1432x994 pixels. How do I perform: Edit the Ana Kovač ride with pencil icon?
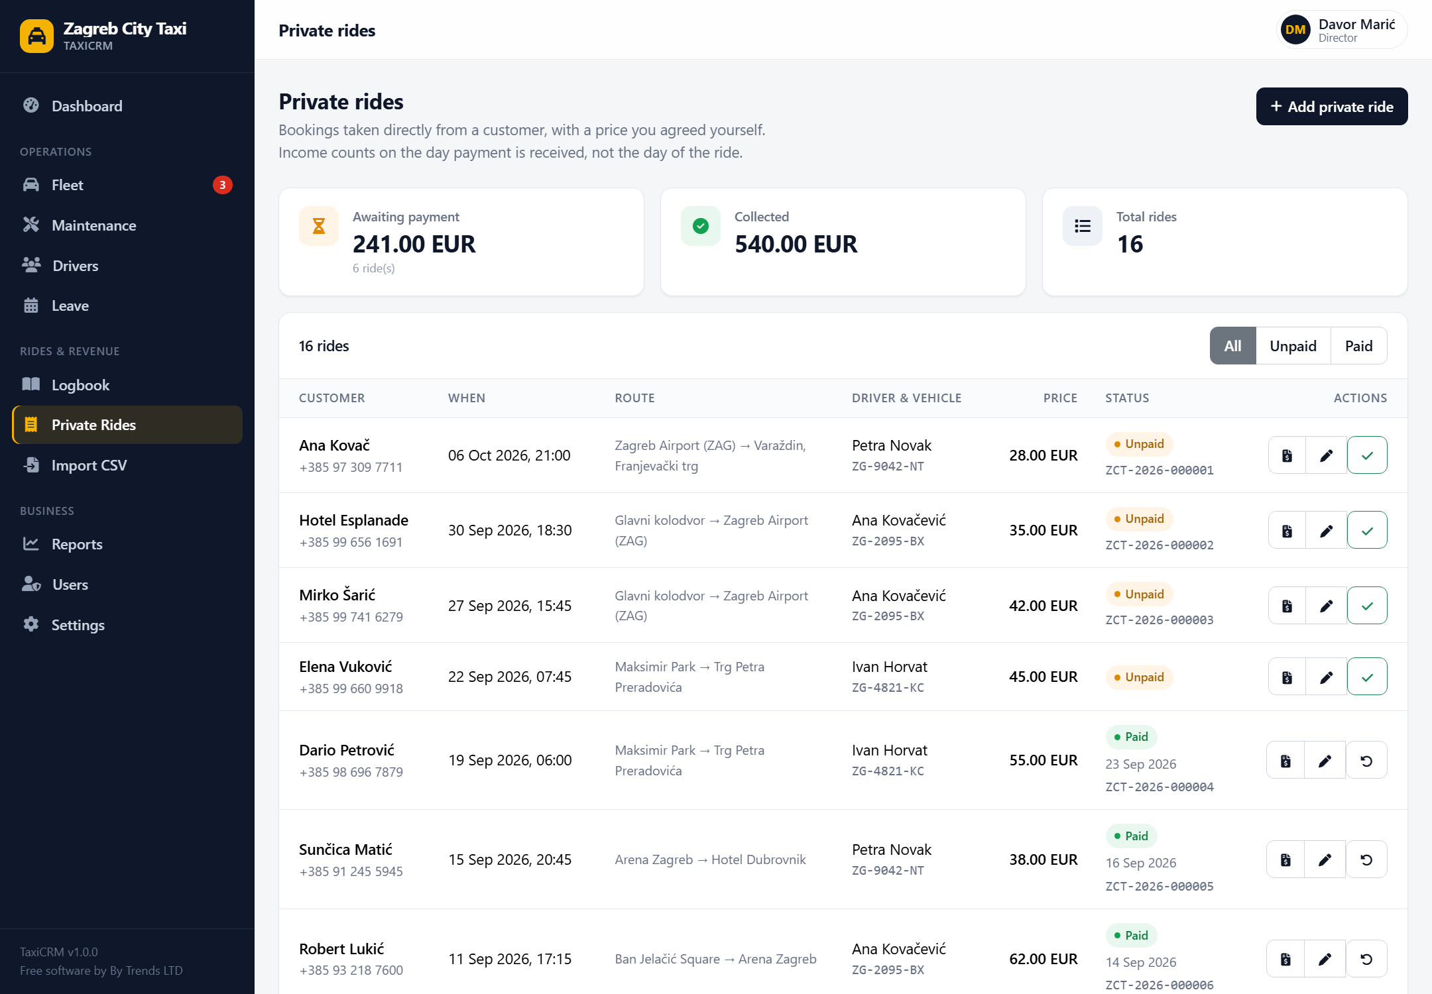point(1326,455)
